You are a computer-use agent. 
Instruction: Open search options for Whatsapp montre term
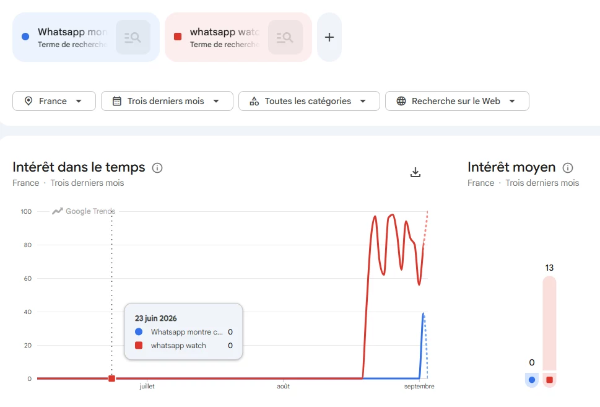click(133, 37)
